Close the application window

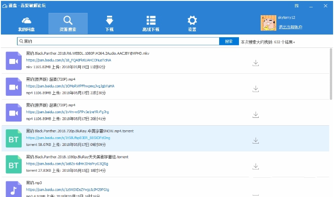pyautogui.click(x=326, y=6)
